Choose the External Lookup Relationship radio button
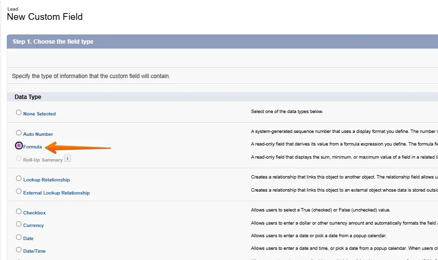Screen dimensions: 438x260 point(19,192)
